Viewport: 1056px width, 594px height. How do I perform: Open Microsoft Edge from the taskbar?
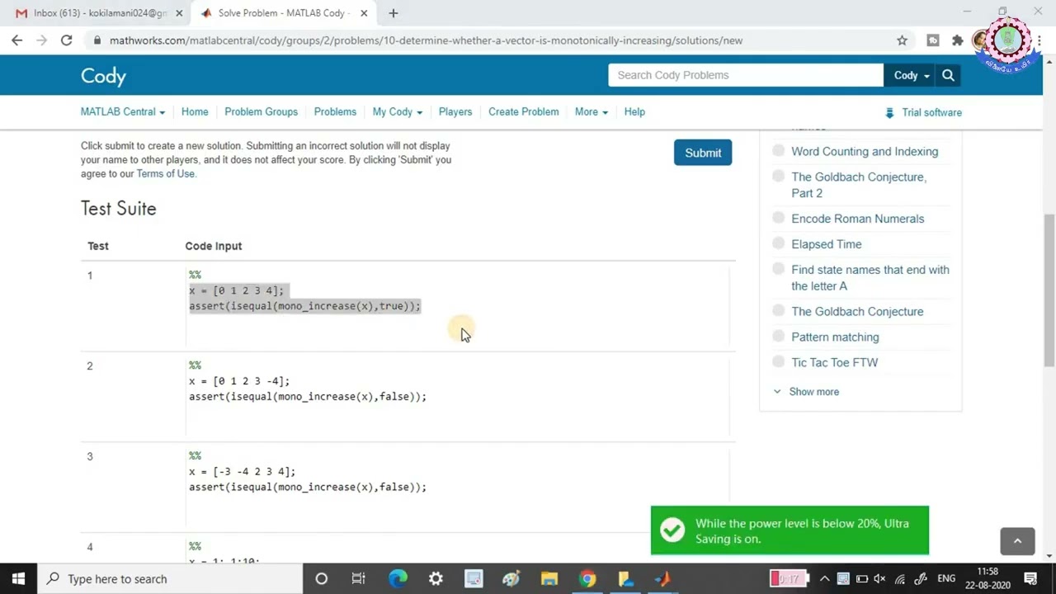[398, 578]
